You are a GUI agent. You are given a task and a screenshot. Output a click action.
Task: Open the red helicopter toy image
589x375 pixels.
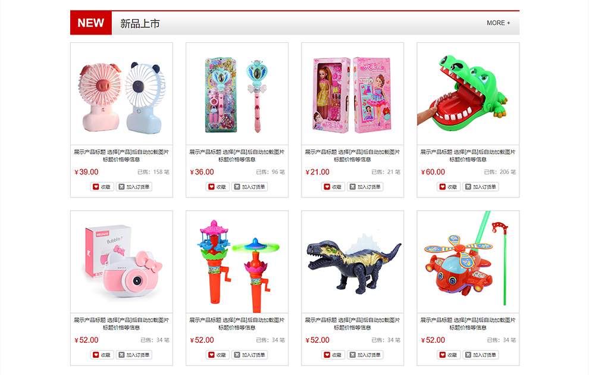[468, 262]
